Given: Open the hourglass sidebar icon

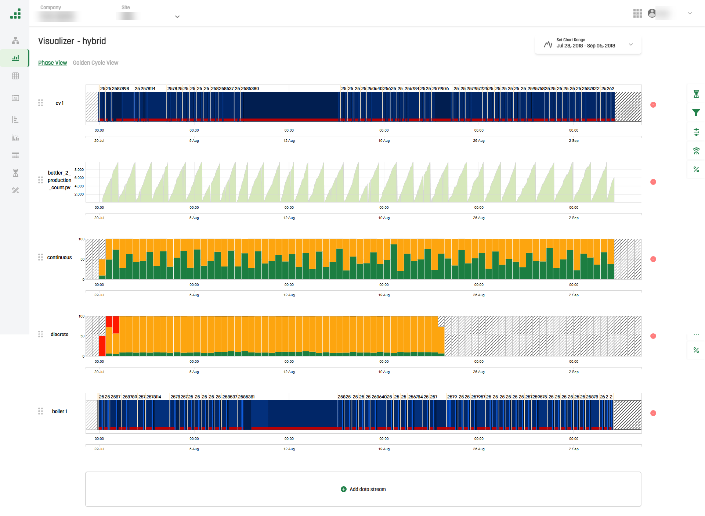Looking at the screenshot, I should point(15,173).
